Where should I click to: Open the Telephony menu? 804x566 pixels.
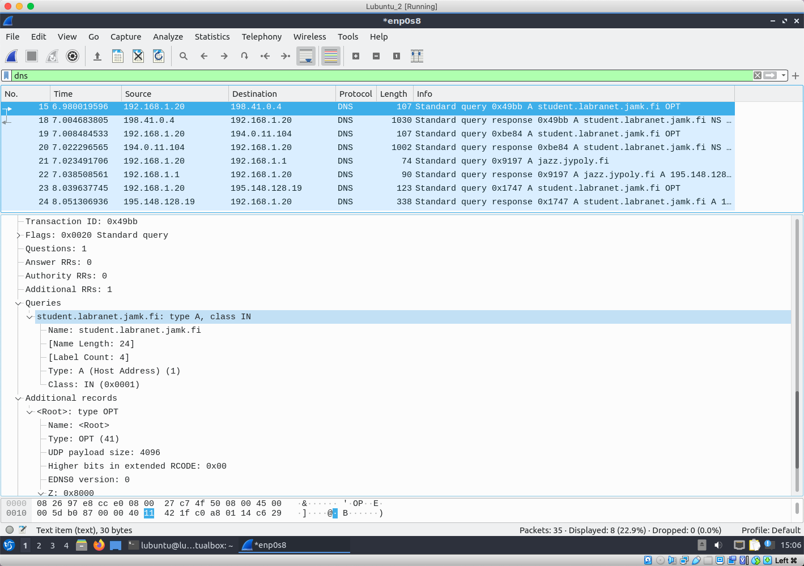[261, 37]
